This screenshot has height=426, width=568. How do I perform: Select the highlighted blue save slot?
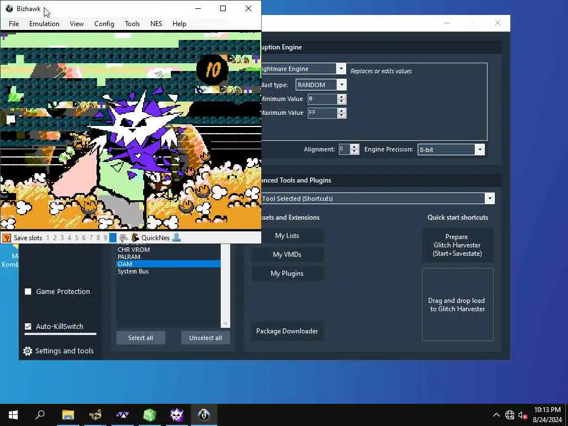(x=113, y=237)
